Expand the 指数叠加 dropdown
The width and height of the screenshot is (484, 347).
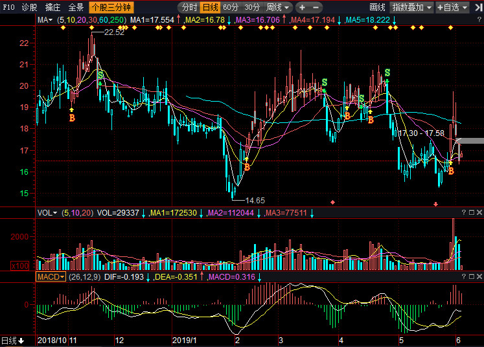[411, 7]
